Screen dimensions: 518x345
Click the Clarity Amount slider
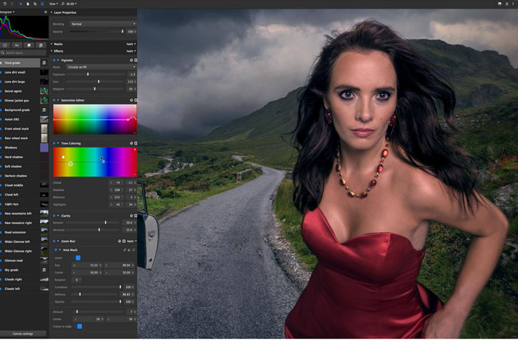click(93, 222)
